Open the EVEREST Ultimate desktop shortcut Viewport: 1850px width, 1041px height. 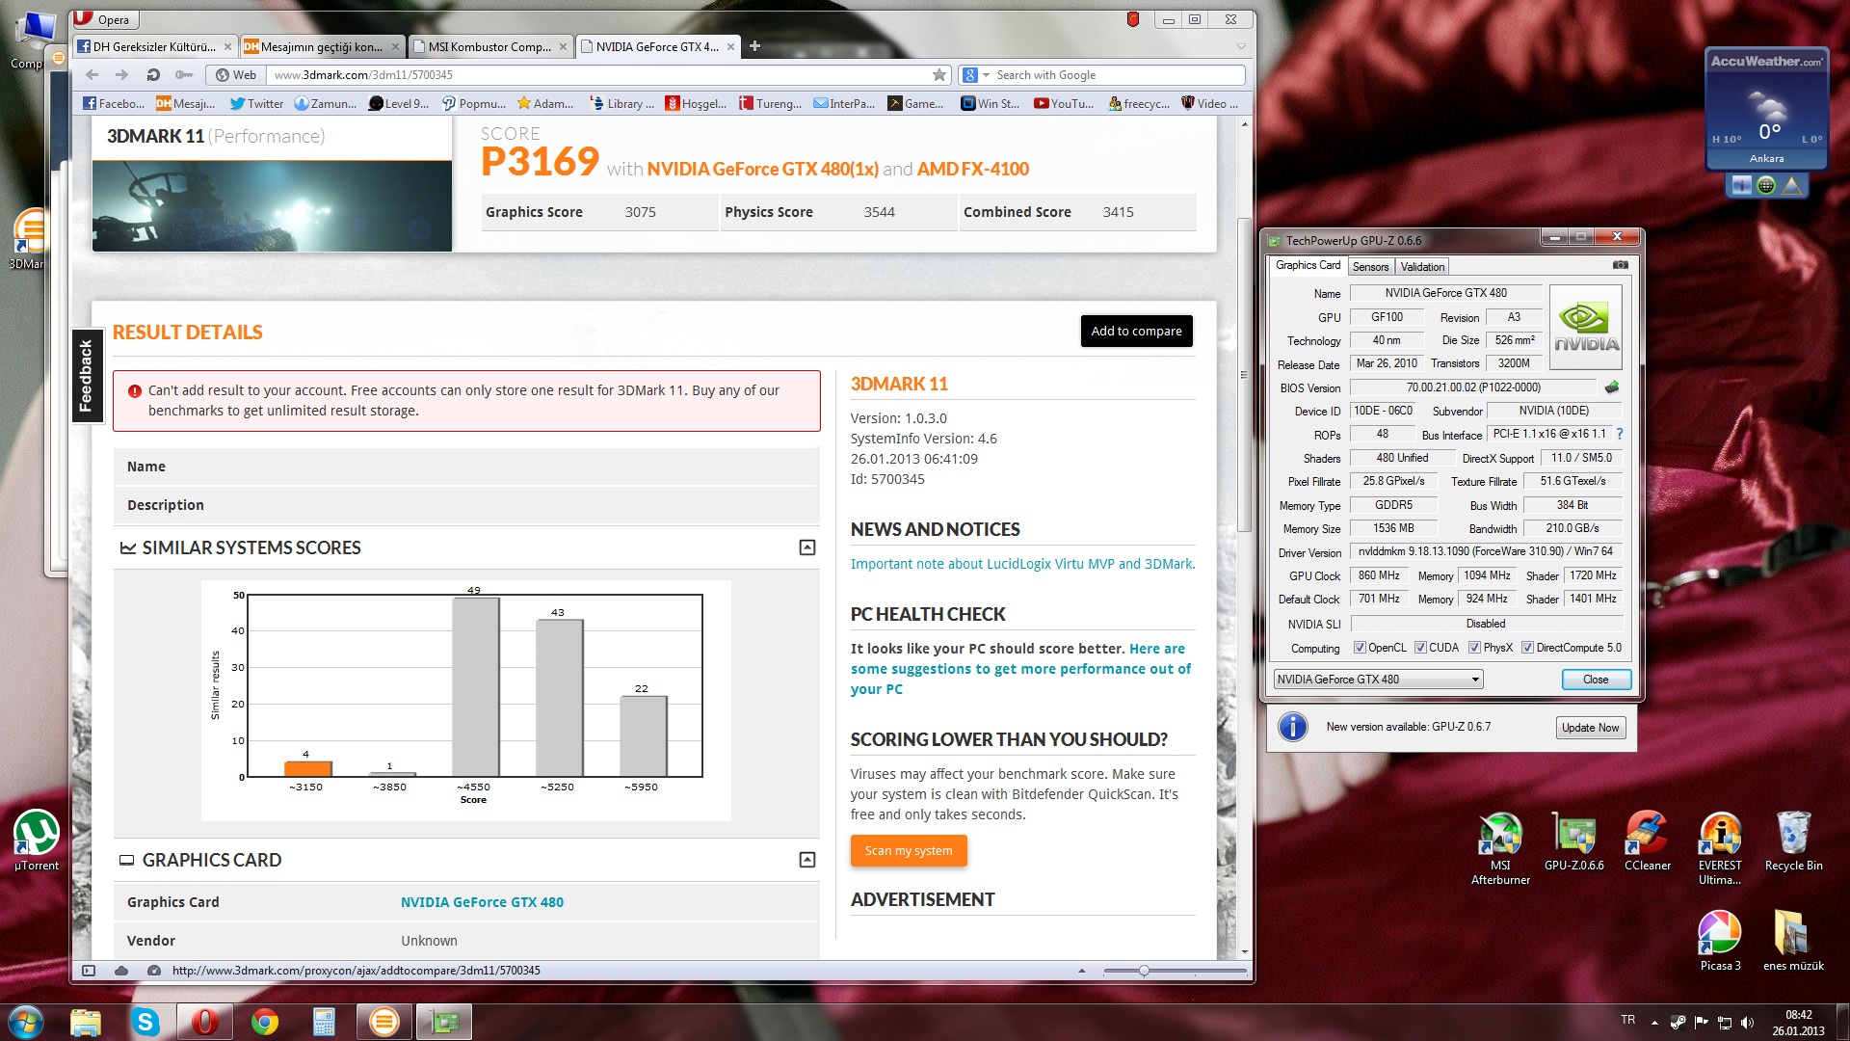[x=1720, y=848]
